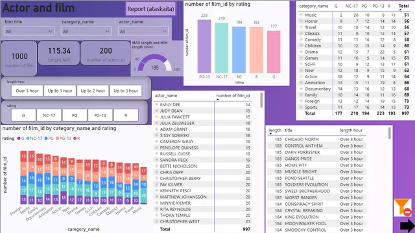Toggle the PG-13 rating slicer button
Viewport: 415px width, 233px height.
100,115
